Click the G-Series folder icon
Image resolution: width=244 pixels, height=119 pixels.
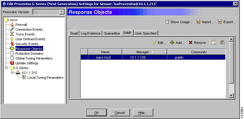pos(12,68)
